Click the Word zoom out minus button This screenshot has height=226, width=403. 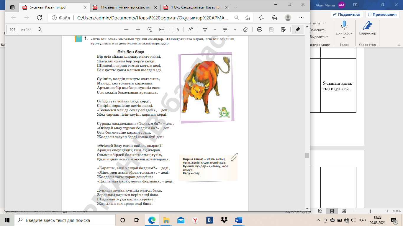pos(353,211)
